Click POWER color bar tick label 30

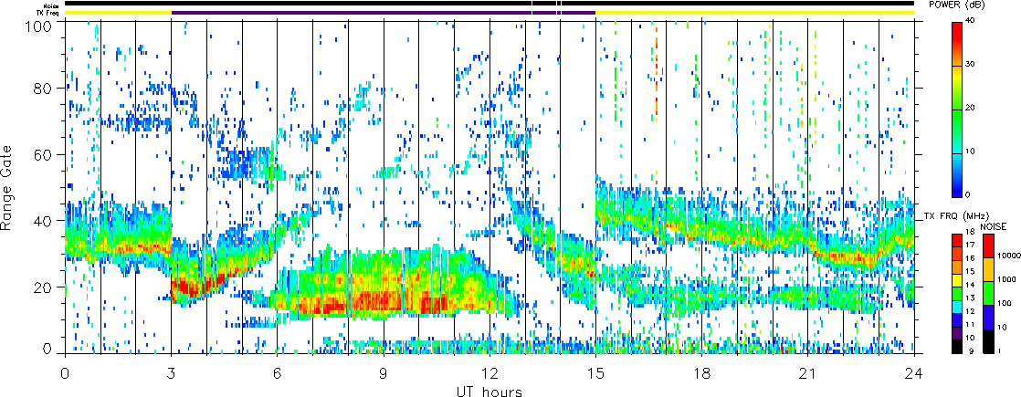point(970,65)
